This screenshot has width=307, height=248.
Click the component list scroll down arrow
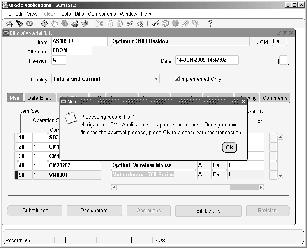pos(281,176)
